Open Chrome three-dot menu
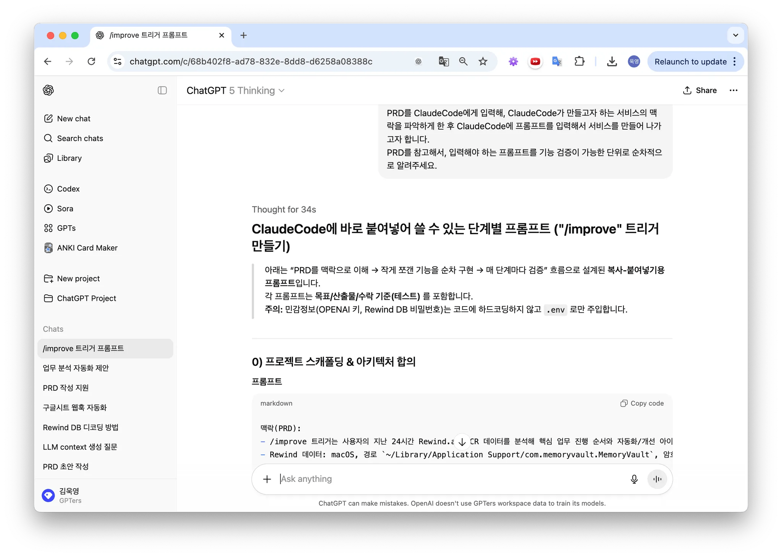 tap(735, 61)
